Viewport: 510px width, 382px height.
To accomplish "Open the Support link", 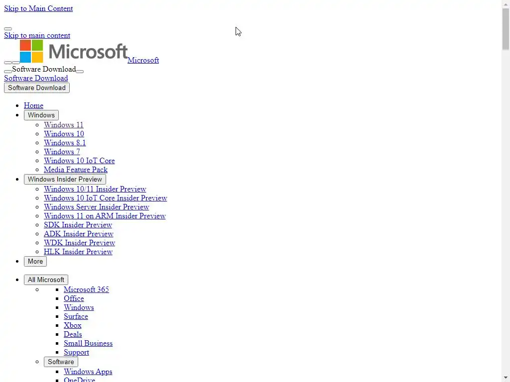I will (76, 352).
